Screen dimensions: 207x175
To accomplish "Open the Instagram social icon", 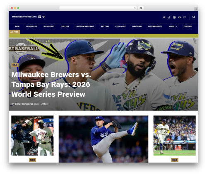I will pyautogui.click(x=174, y=17).
